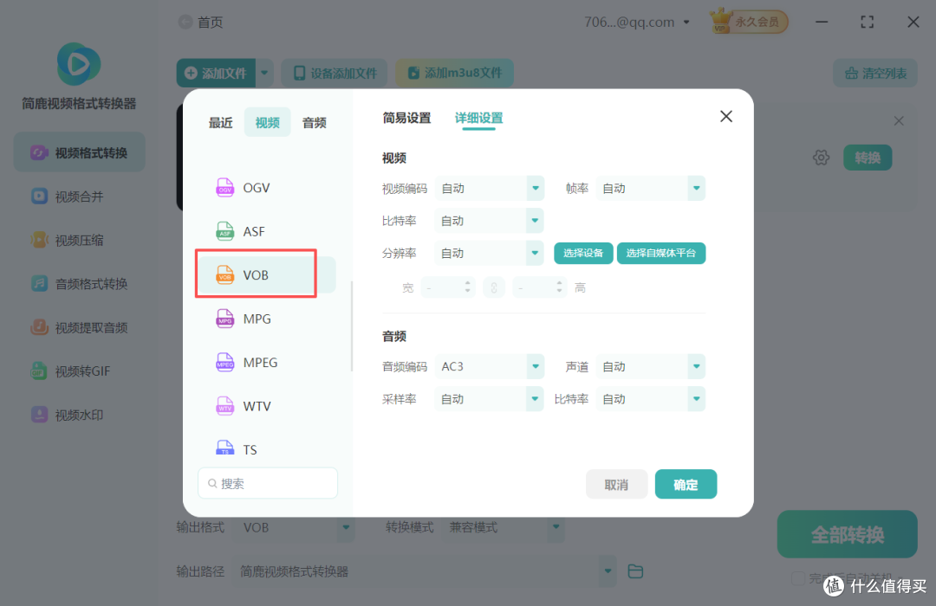Click the WTV format file icon
936x606 pixels.
coord(225,406)
